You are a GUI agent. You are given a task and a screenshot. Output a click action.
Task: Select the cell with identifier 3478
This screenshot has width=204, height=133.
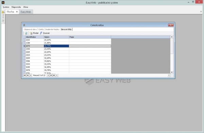point(34,70)
